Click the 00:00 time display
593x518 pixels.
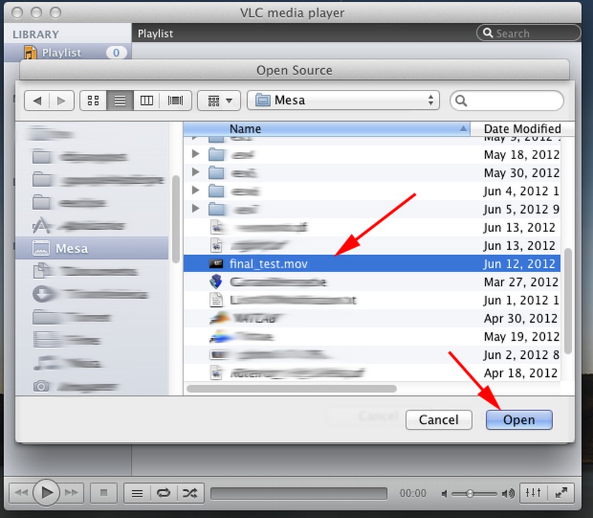point(413,493)
